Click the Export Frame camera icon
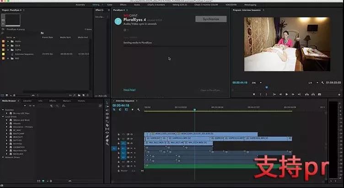 tap(319, 94)
